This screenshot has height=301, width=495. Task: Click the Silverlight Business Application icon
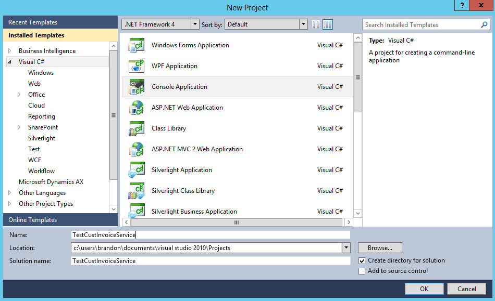(137, 210)
